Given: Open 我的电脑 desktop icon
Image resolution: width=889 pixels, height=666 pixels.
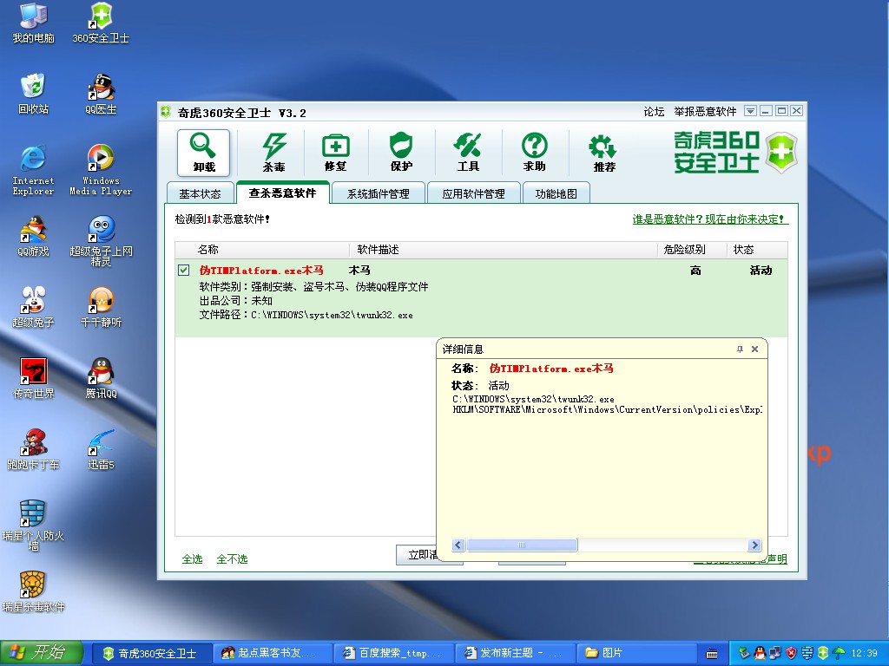Looking at the screenshot, I should (34, 23).
